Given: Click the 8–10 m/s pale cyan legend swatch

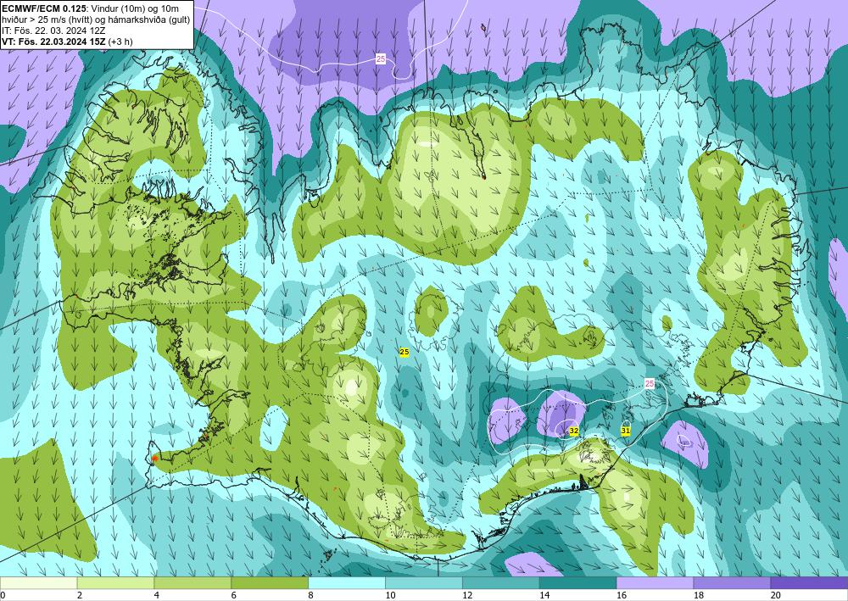Looking at the screenshot, I should click(x=347, y=583).
